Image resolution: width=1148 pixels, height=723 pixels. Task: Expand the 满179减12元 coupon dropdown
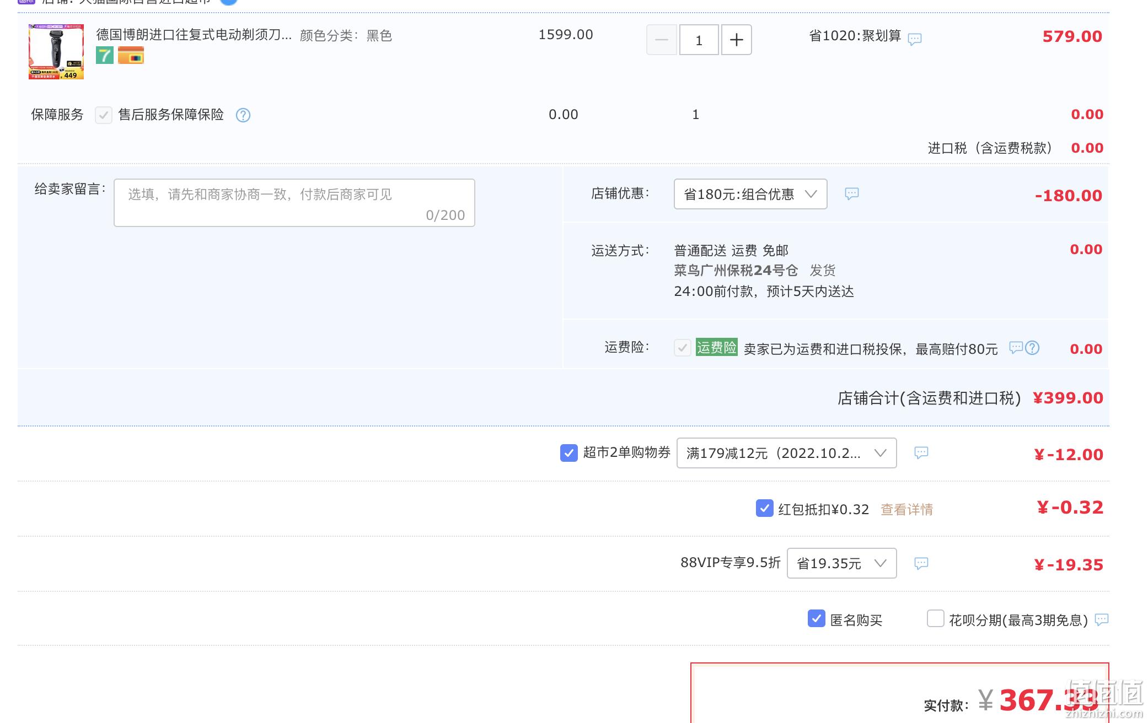786,453
